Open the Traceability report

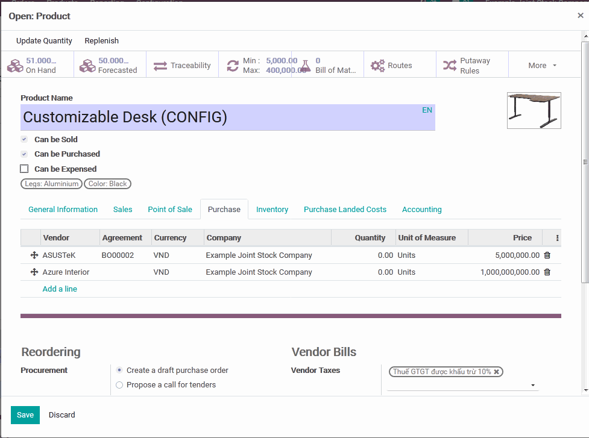click(183, 65)
